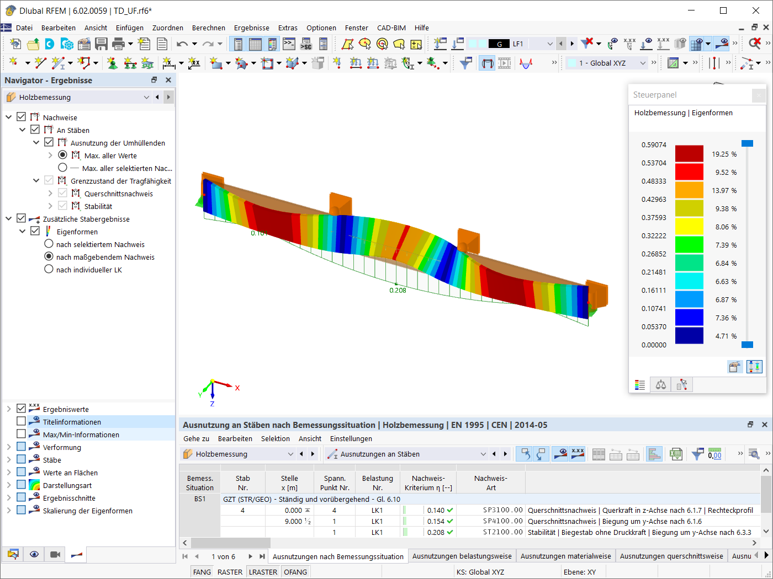Export the table with the Excel icon
773x579 pixels.
[676, 454]
